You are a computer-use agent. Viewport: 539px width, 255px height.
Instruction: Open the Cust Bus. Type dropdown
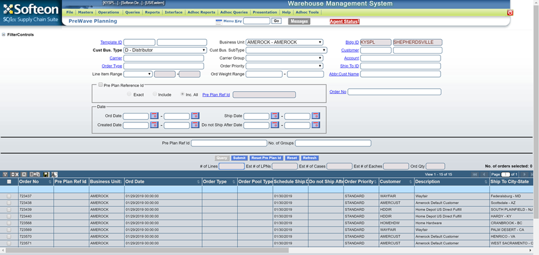coord(165,50)
